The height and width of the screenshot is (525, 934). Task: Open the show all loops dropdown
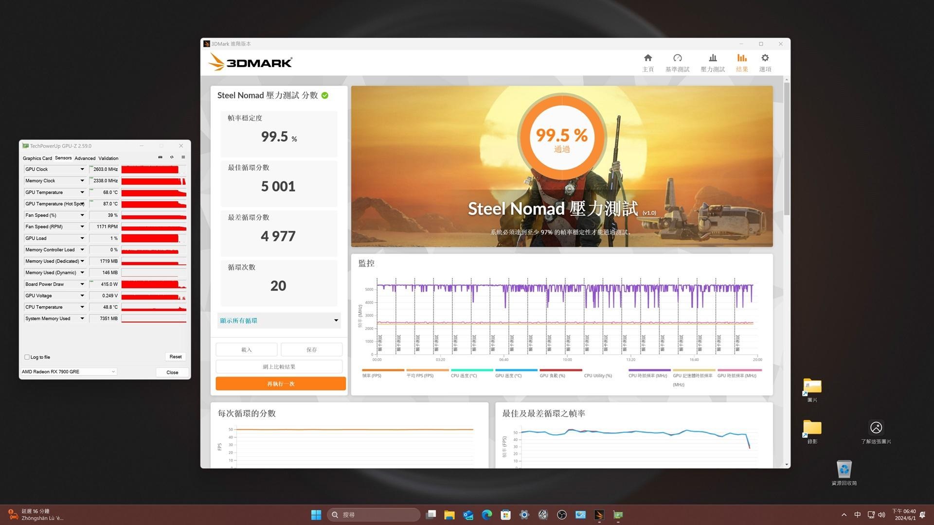279,320
